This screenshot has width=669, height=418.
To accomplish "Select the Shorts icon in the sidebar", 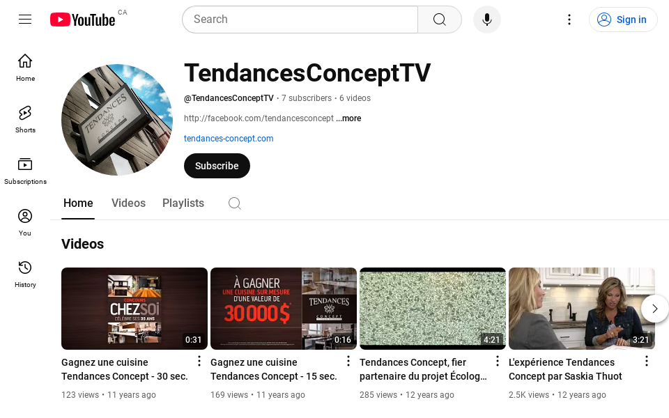I will (x=25, y=118).
